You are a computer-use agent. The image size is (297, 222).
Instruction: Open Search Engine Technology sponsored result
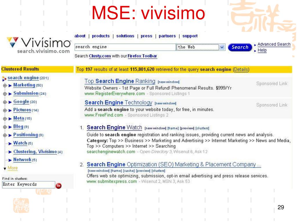118,103
